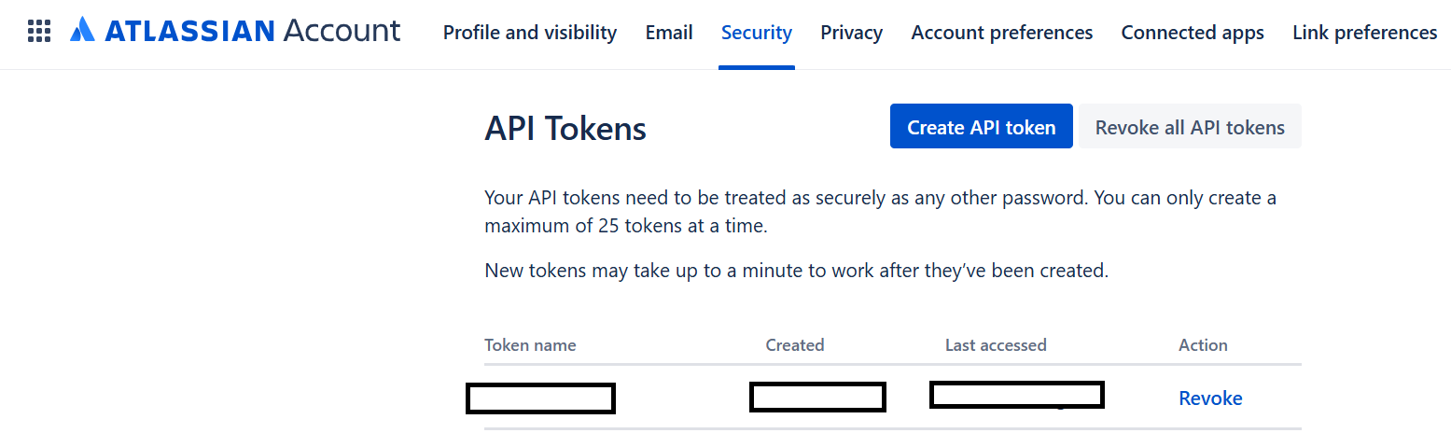The height and width of the screenshot is (447, 1451).
Task: Click the redacted Last accessed cell
Action: [1017, 395]
